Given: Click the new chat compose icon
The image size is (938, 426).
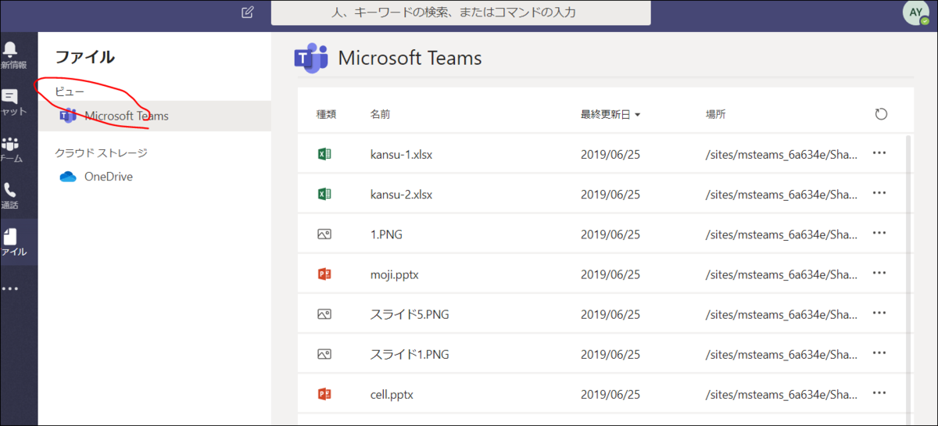Looking at the screenshot, I should 248,13.
